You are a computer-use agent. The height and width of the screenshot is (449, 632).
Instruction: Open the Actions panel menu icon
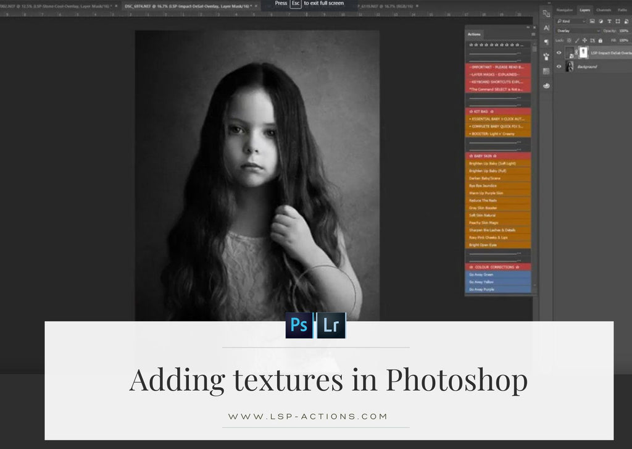click(x=533, y=34)
